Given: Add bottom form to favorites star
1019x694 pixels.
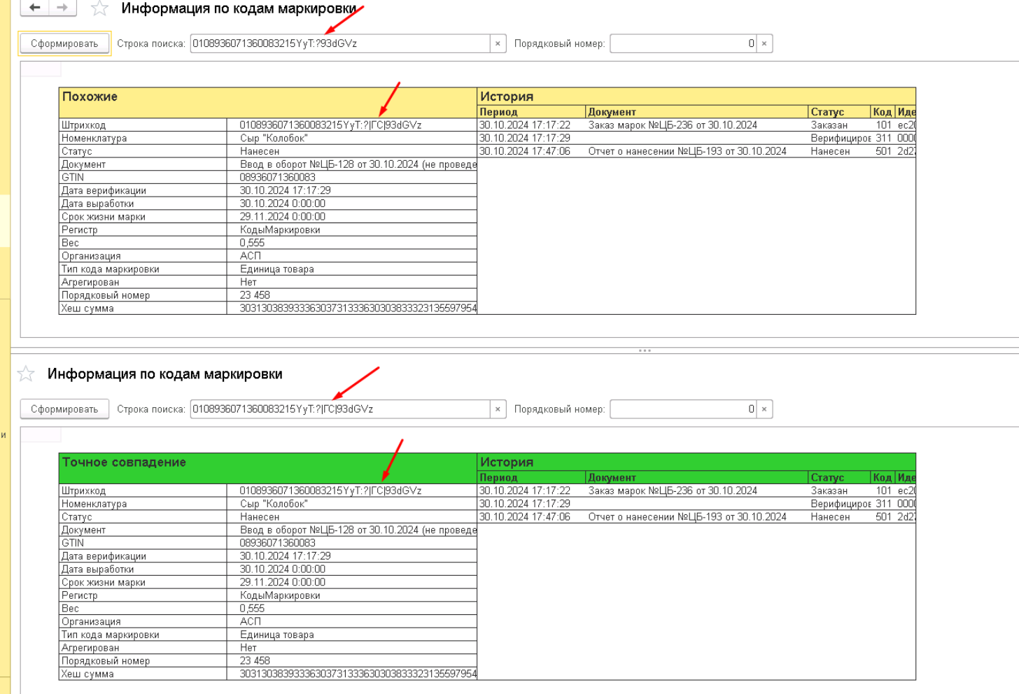Looking at the screenshot, I should tap(26, 374).
